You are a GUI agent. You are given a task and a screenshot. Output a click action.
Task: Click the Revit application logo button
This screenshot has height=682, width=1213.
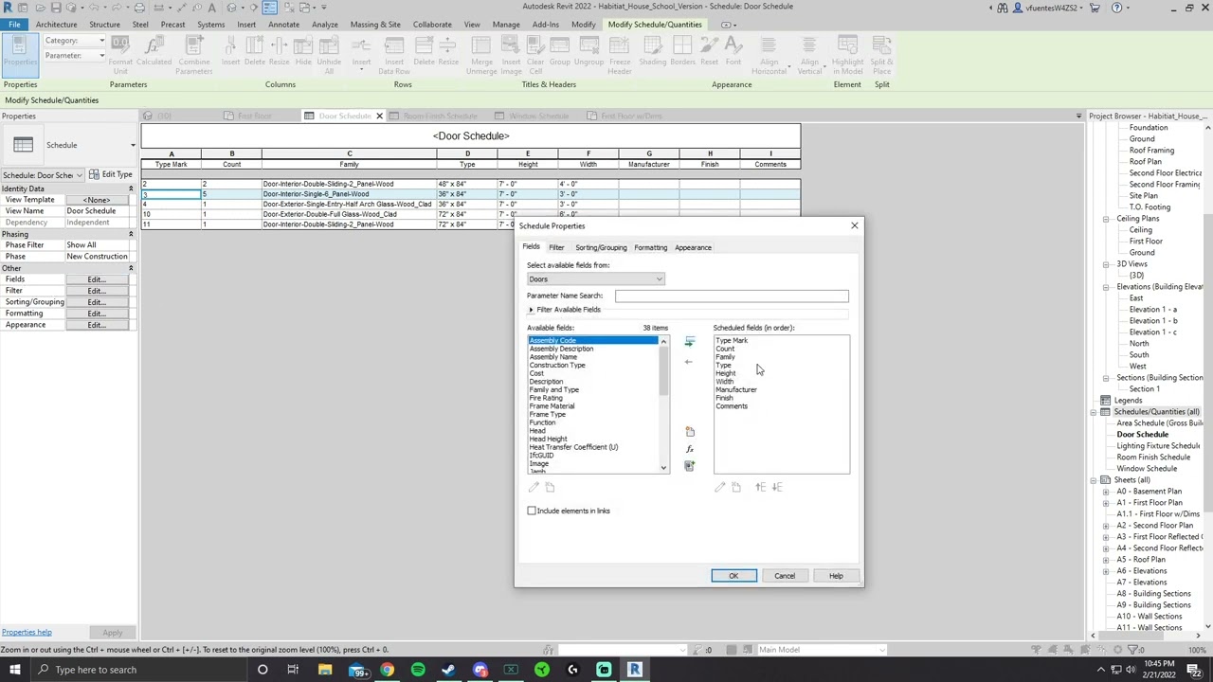(8, 7)
